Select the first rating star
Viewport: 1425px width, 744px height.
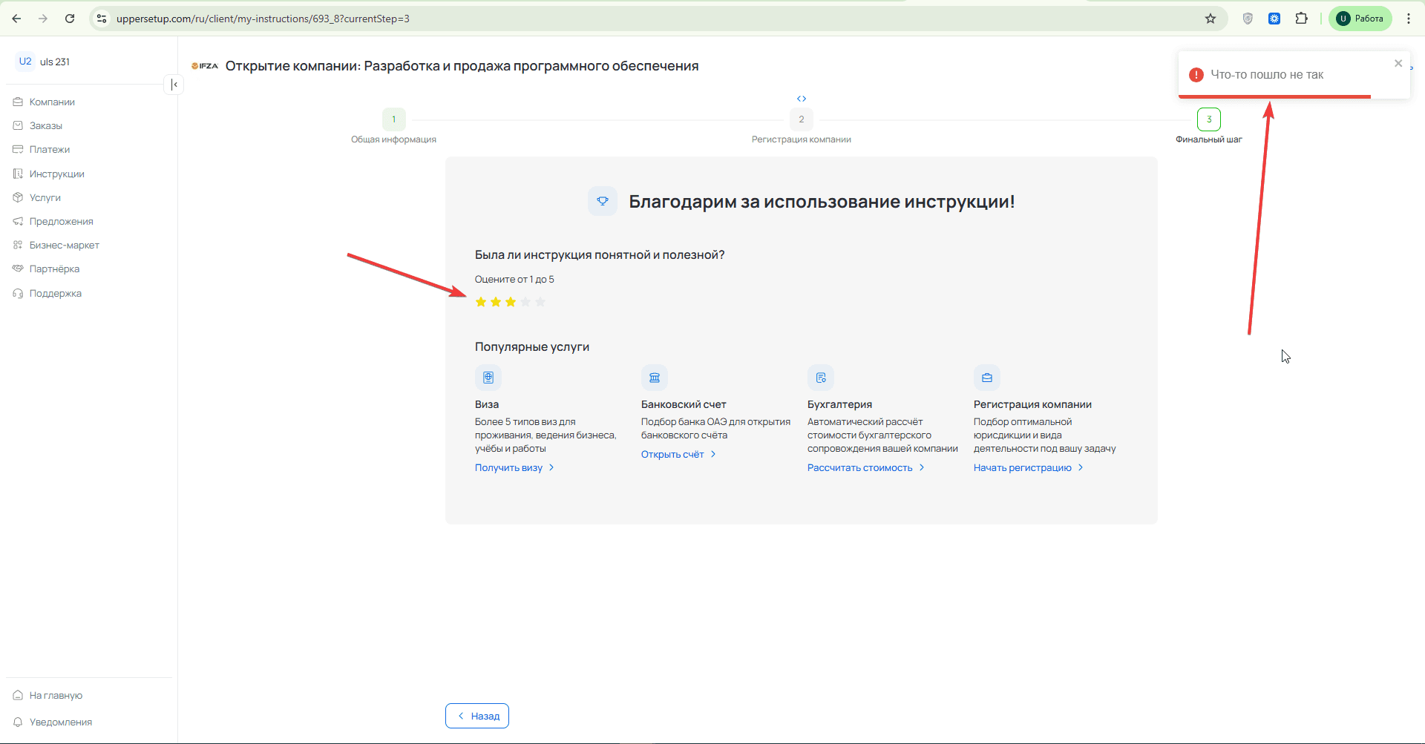pos(481,302)
